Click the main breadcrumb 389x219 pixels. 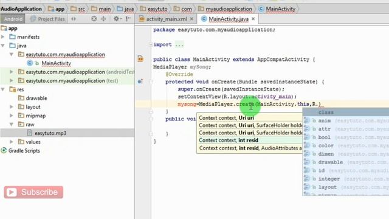[x=101, y=9]
